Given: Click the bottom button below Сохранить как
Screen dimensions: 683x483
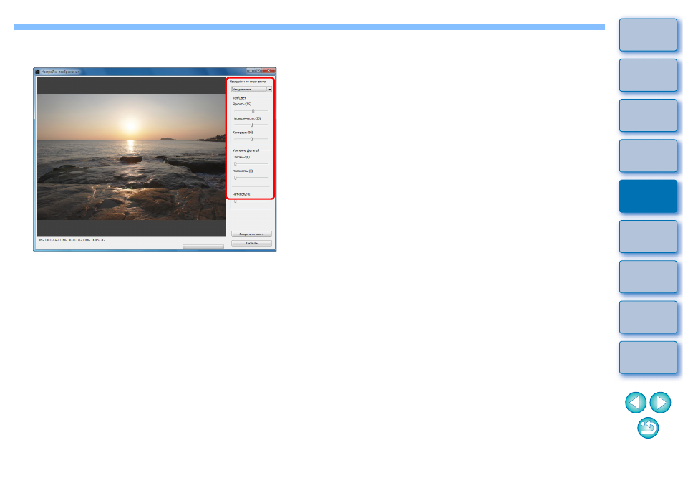Looking at the screenshot, I should tap(251, 243).
